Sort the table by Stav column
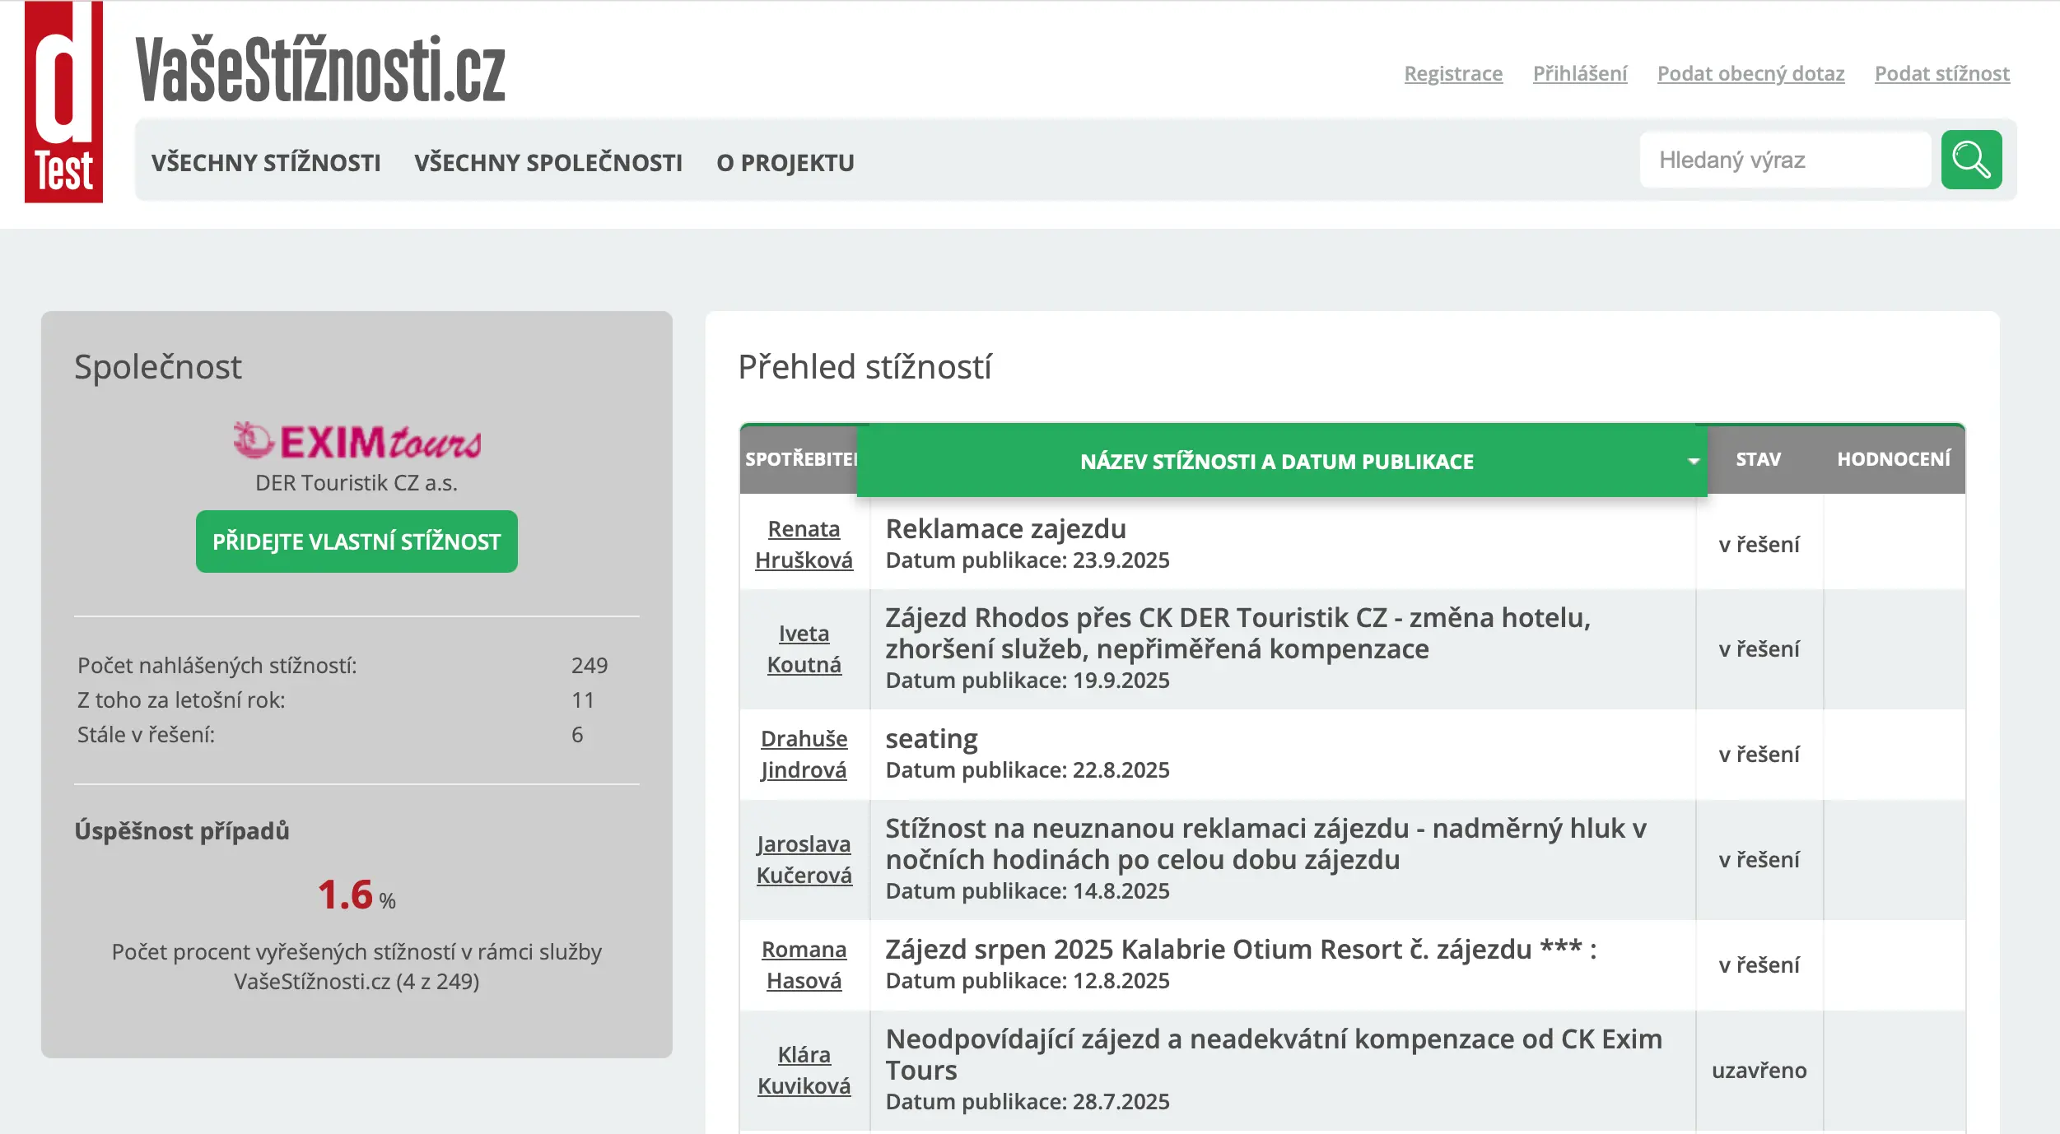 click(x=1758, y=459)
